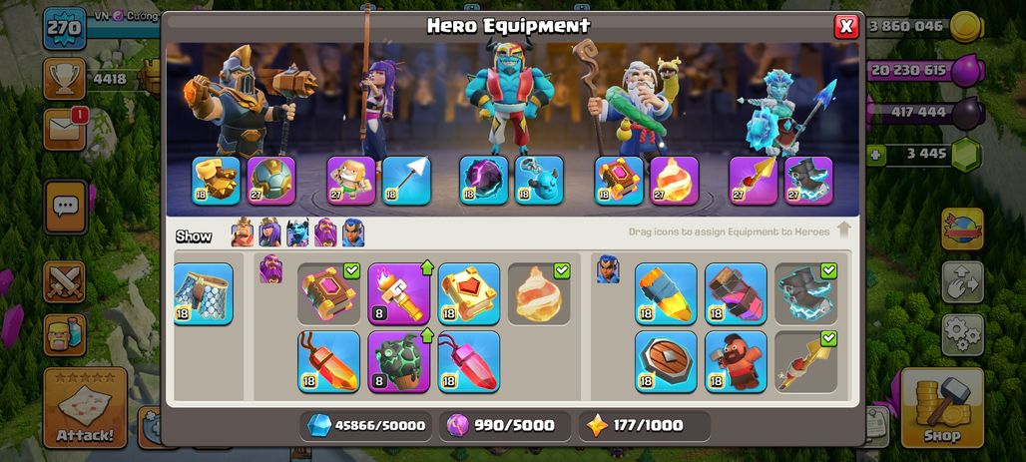Click the Seeking Shield equipment
This screenshot has width=1026, height=462.
click(x=666, y=362)
